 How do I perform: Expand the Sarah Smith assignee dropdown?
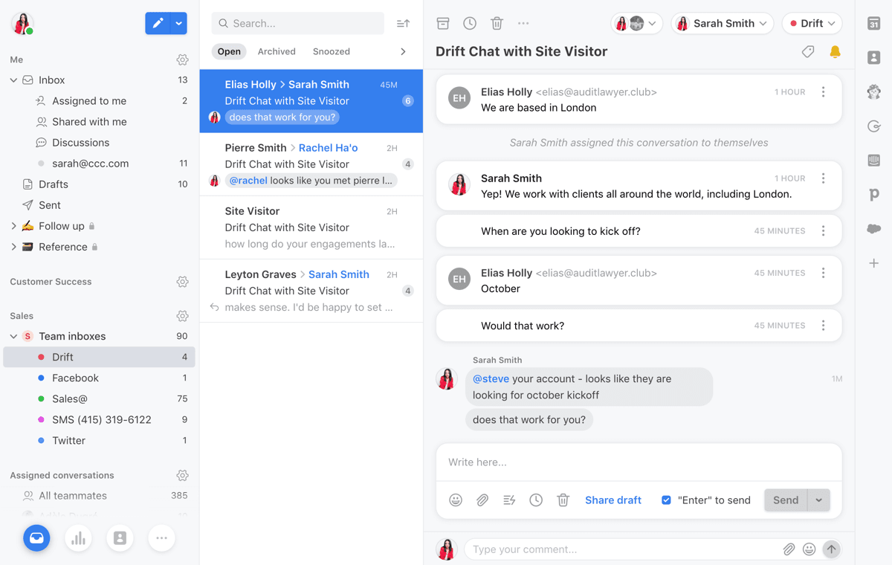(722, 23)
